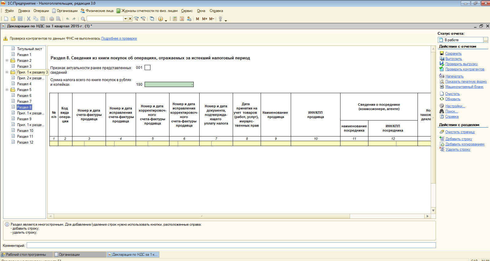Click the calculator icon in the toolbar
The width and height of the screenshot is (490, 261).
pos(175,19)
